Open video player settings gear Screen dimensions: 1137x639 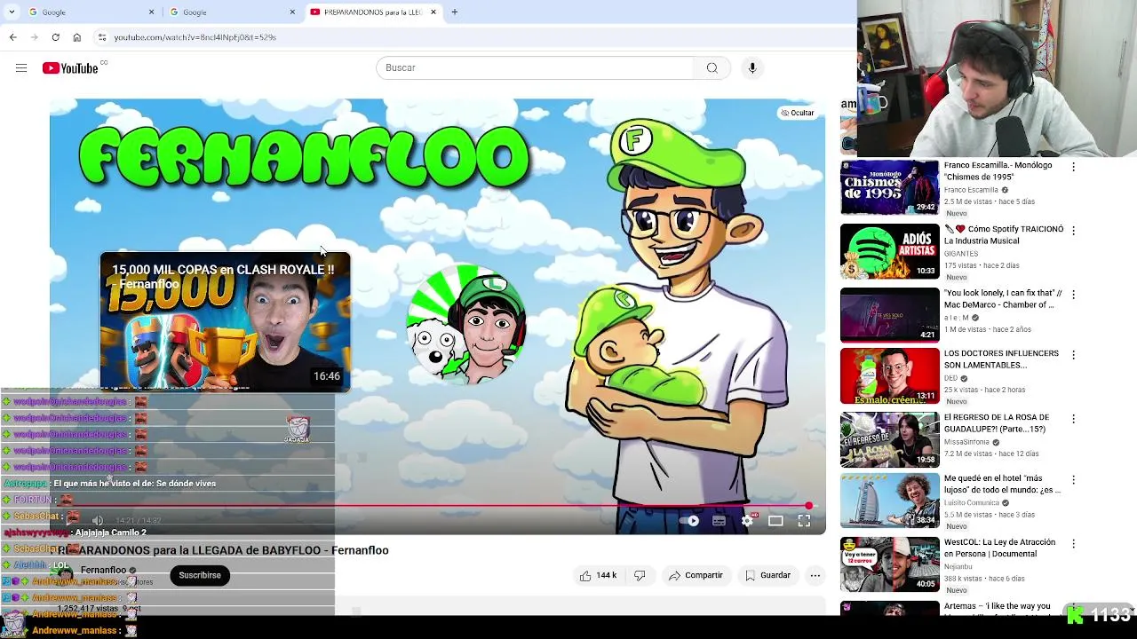(747, 521)
